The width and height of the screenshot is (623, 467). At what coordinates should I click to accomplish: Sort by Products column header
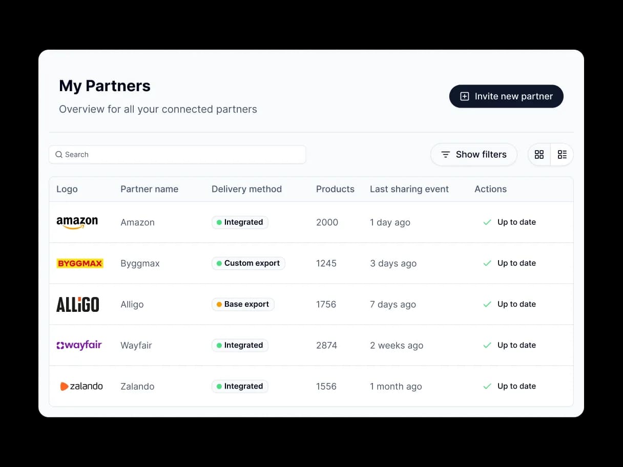335,189
